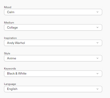Click the chevron arrow in the Inspiration field

[97, 43]
